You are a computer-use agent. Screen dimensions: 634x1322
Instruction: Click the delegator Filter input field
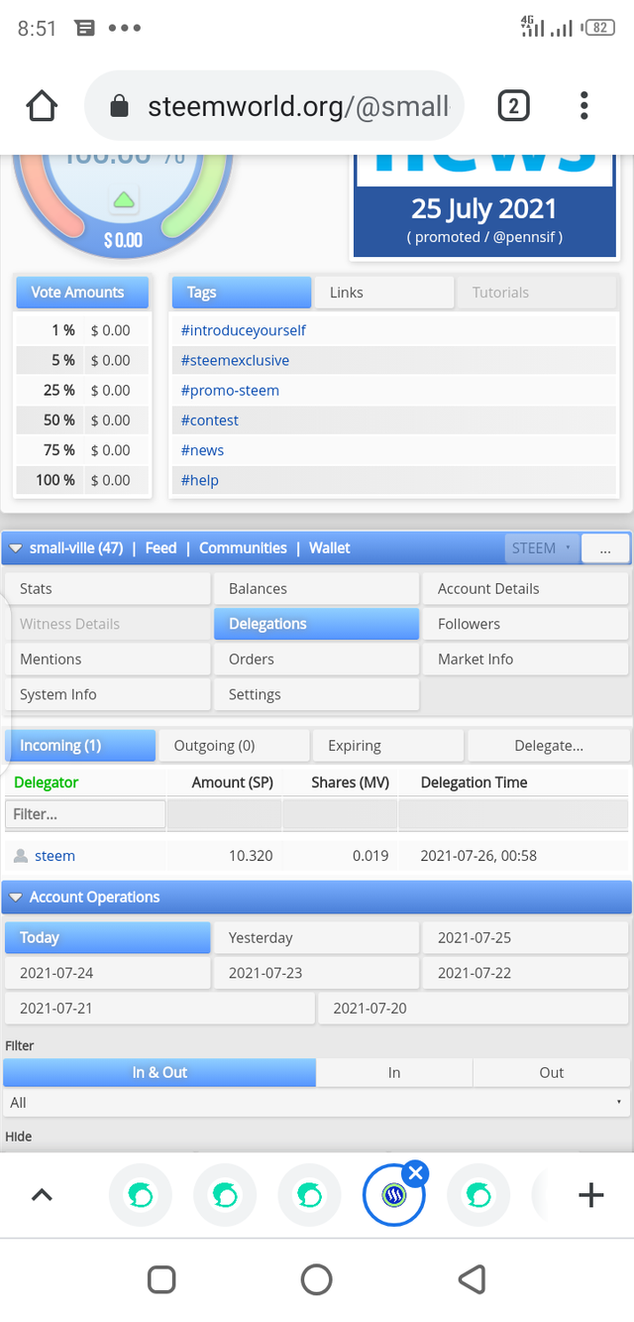pyautogui.click(x=85, y=814)
